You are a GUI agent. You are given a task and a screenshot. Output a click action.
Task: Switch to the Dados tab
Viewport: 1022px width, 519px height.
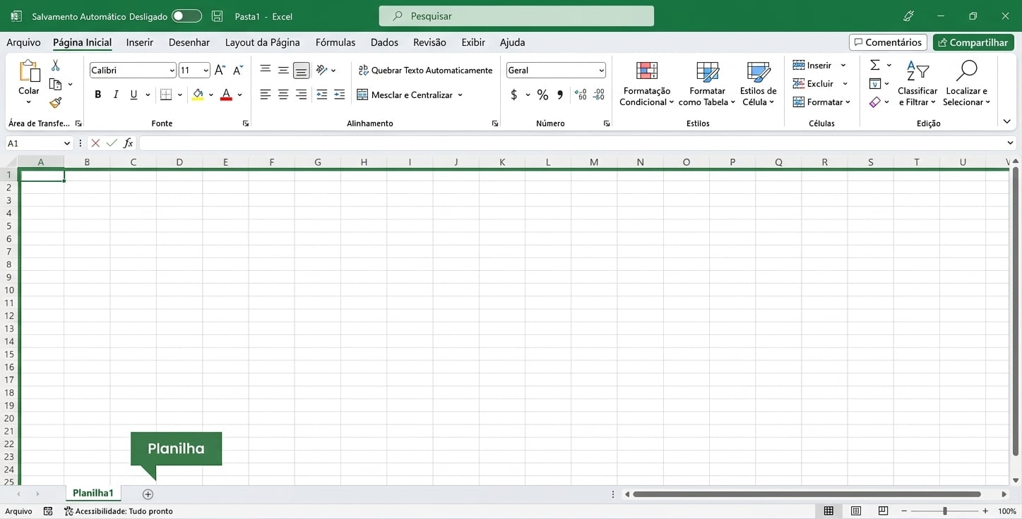click(x=384, y=42)
